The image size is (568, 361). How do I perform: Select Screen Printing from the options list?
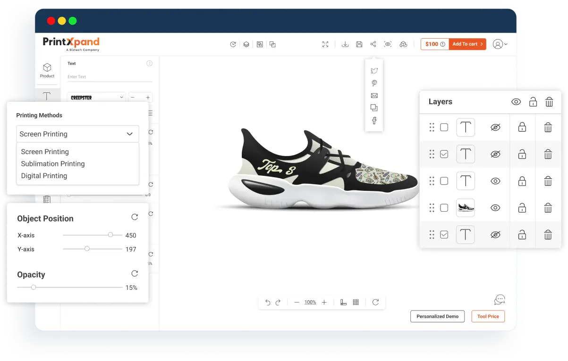[x=45, y=152]
